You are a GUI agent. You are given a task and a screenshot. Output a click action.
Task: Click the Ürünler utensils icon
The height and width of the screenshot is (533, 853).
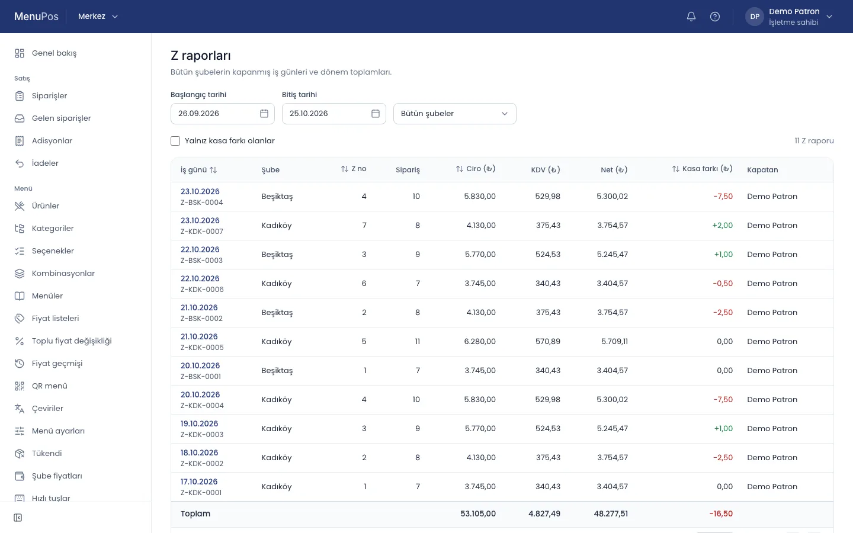point(20,206)
